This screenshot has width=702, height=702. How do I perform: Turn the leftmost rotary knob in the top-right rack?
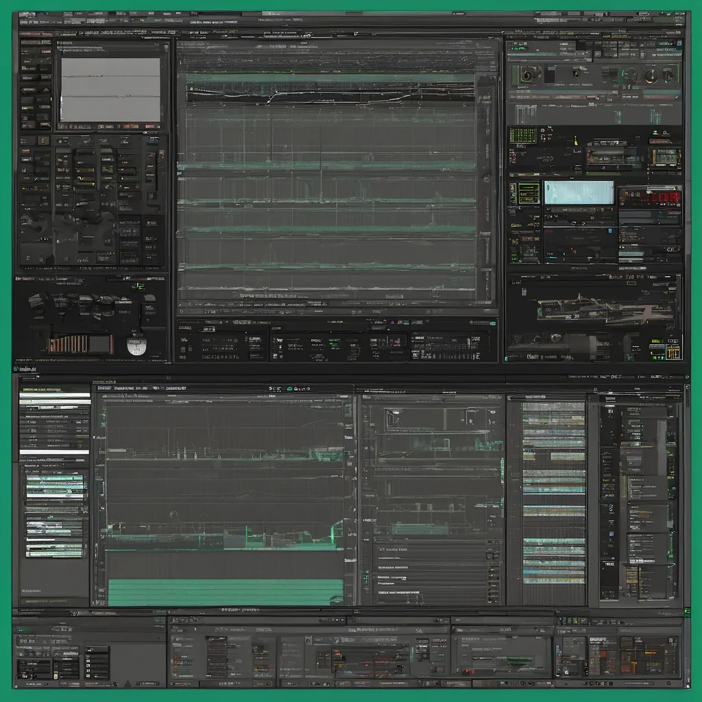526,75
